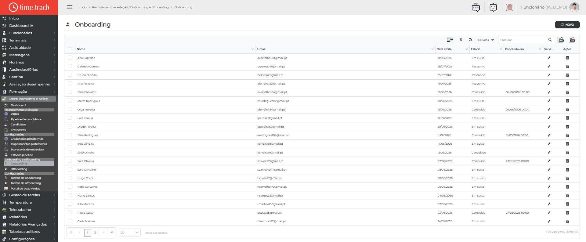The height and width of the screenshot is (242, 586).
Task: Go to page 2 of the table
Action: tap(95, 233)
